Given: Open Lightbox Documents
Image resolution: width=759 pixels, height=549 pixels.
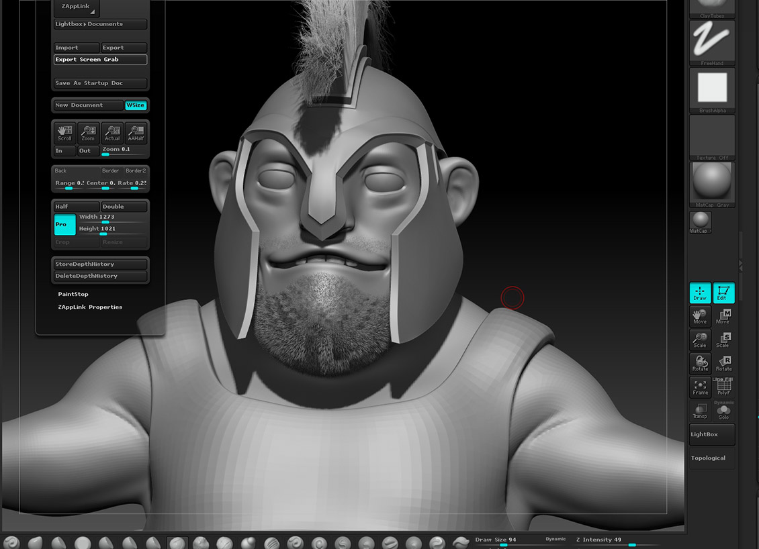Looking at the screenshot, I should point(99,24).
